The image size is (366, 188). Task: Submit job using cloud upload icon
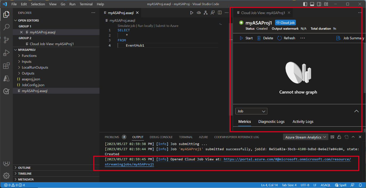pos(198,12)
